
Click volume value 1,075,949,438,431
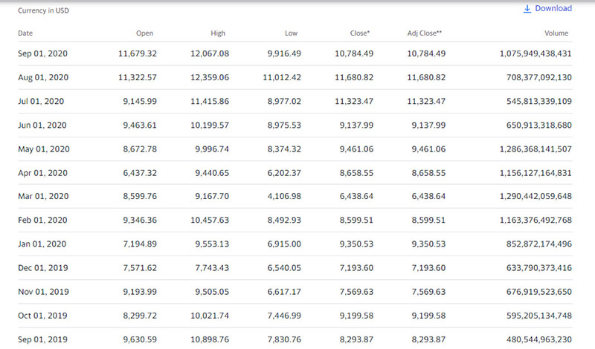(x=524, y=53)
